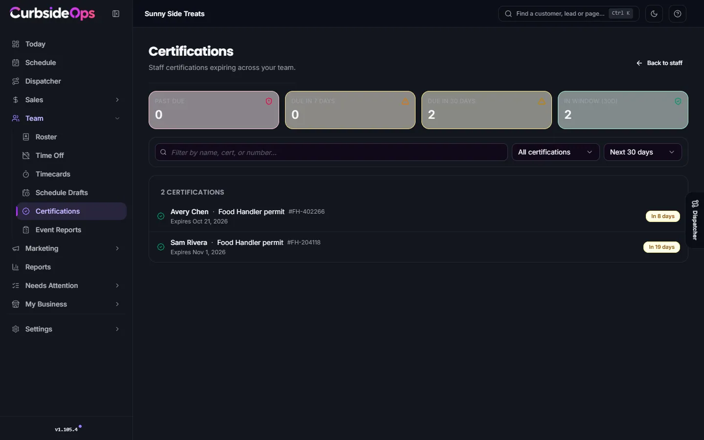
Task: Focus the filter by name search field
Action: click(331, 152)
